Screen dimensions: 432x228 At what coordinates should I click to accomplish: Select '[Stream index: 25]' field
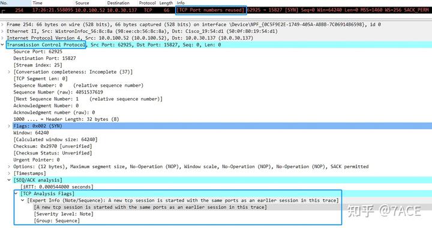pyautogui.click(x=38, y=65)
